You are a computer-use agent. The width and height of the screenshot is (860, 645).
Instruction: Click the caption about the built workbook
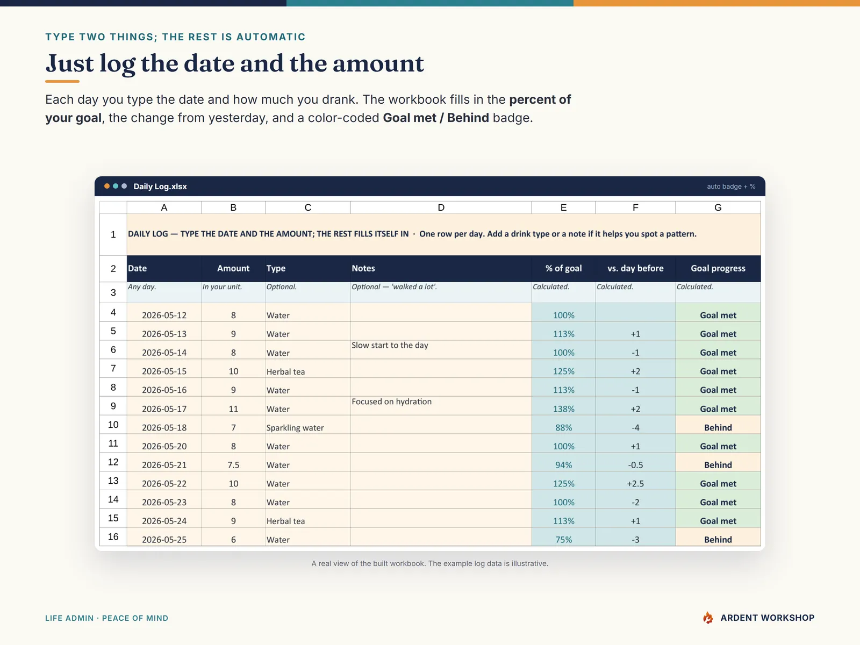point(430,563)
